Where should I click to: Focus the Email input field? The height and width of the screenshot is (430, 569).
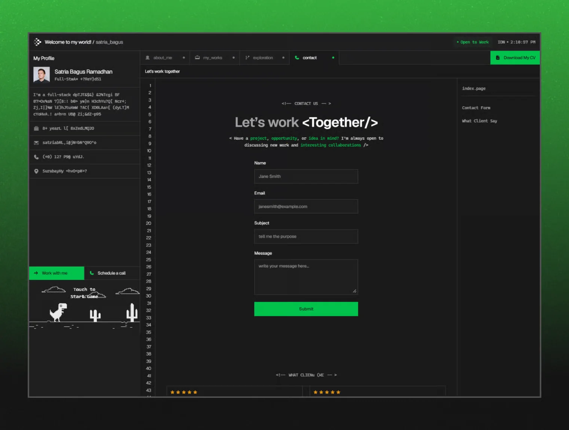coord(306,206)
